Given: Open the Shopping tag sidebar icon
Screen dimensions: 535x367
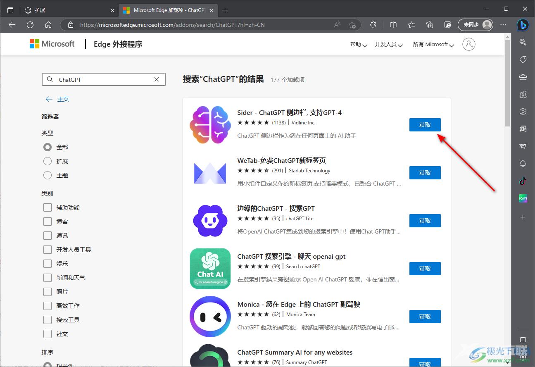Looking at the screenshot, I should 523,60.
